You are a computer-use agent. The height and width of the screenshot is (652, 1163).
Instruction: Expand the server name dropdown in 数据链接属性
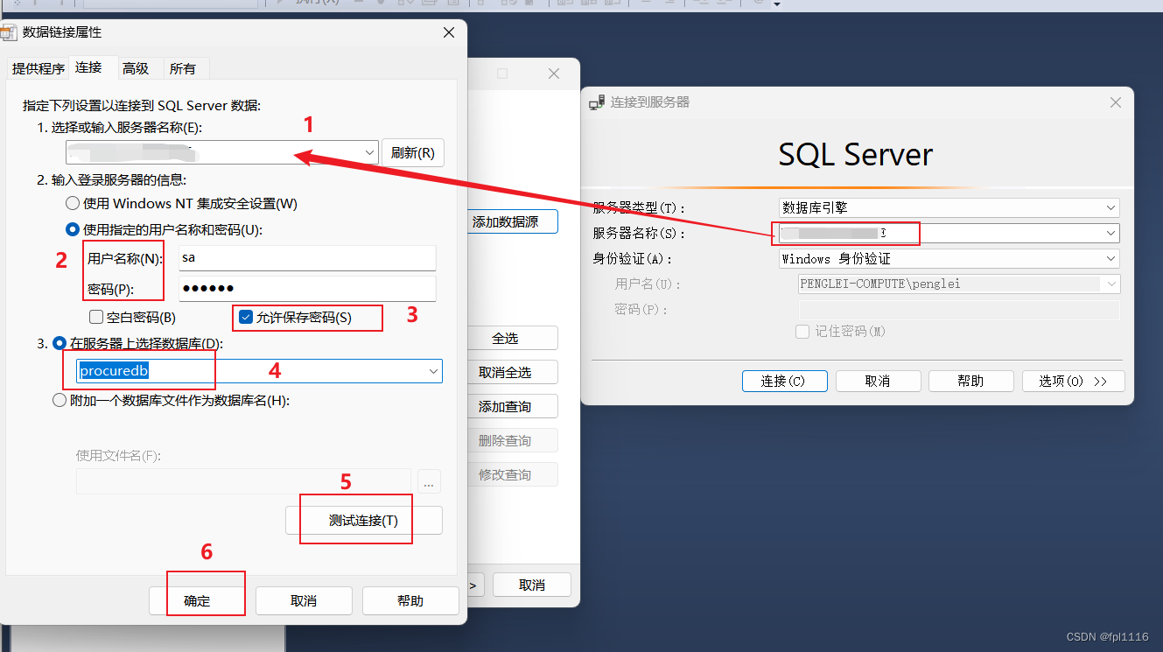point(369,152)
